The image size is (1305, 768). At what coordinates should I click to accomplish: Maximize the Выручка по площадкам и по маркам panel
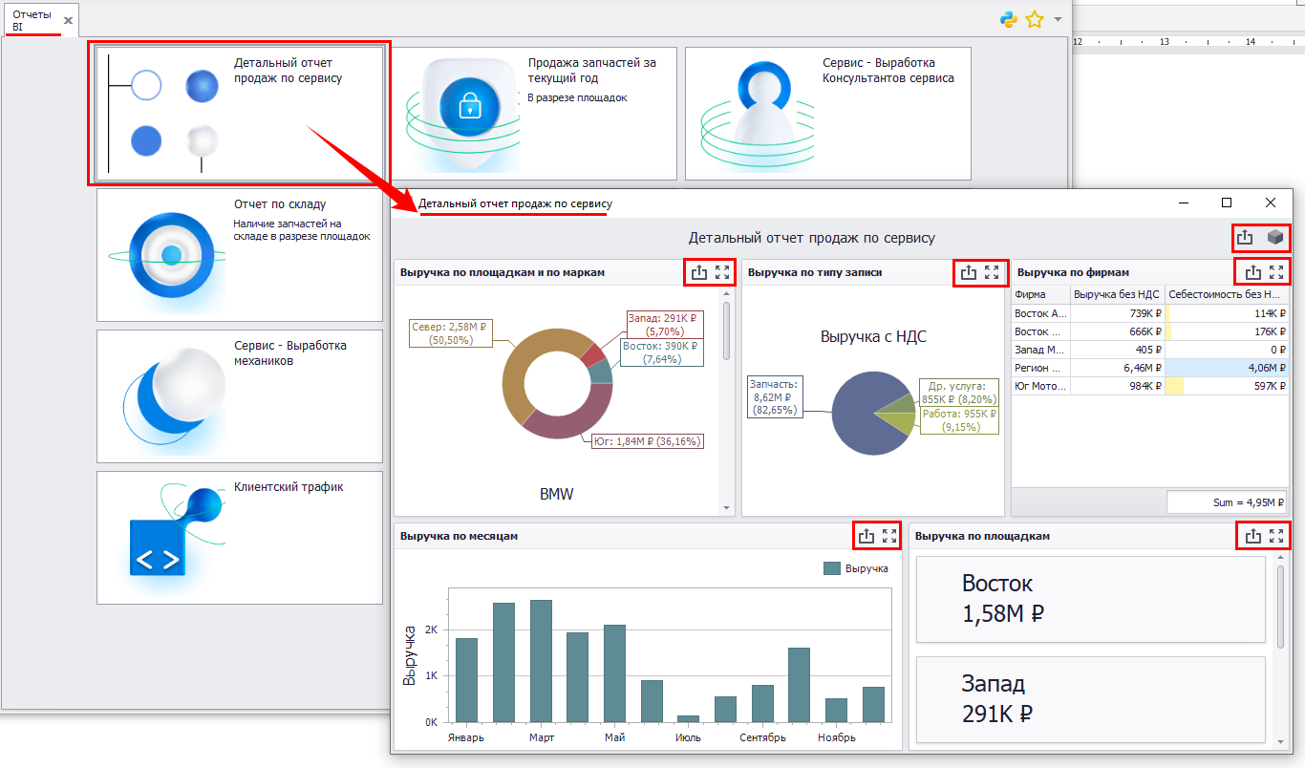(x=722, y=272)
